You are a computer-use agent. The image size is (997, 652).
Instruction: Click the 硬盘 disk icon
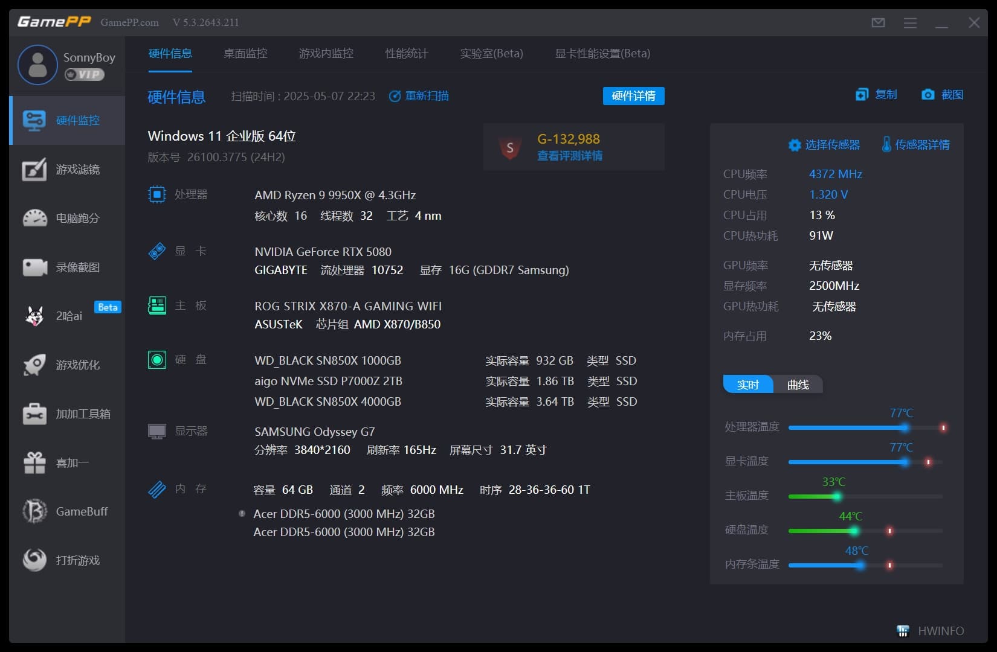157,360
